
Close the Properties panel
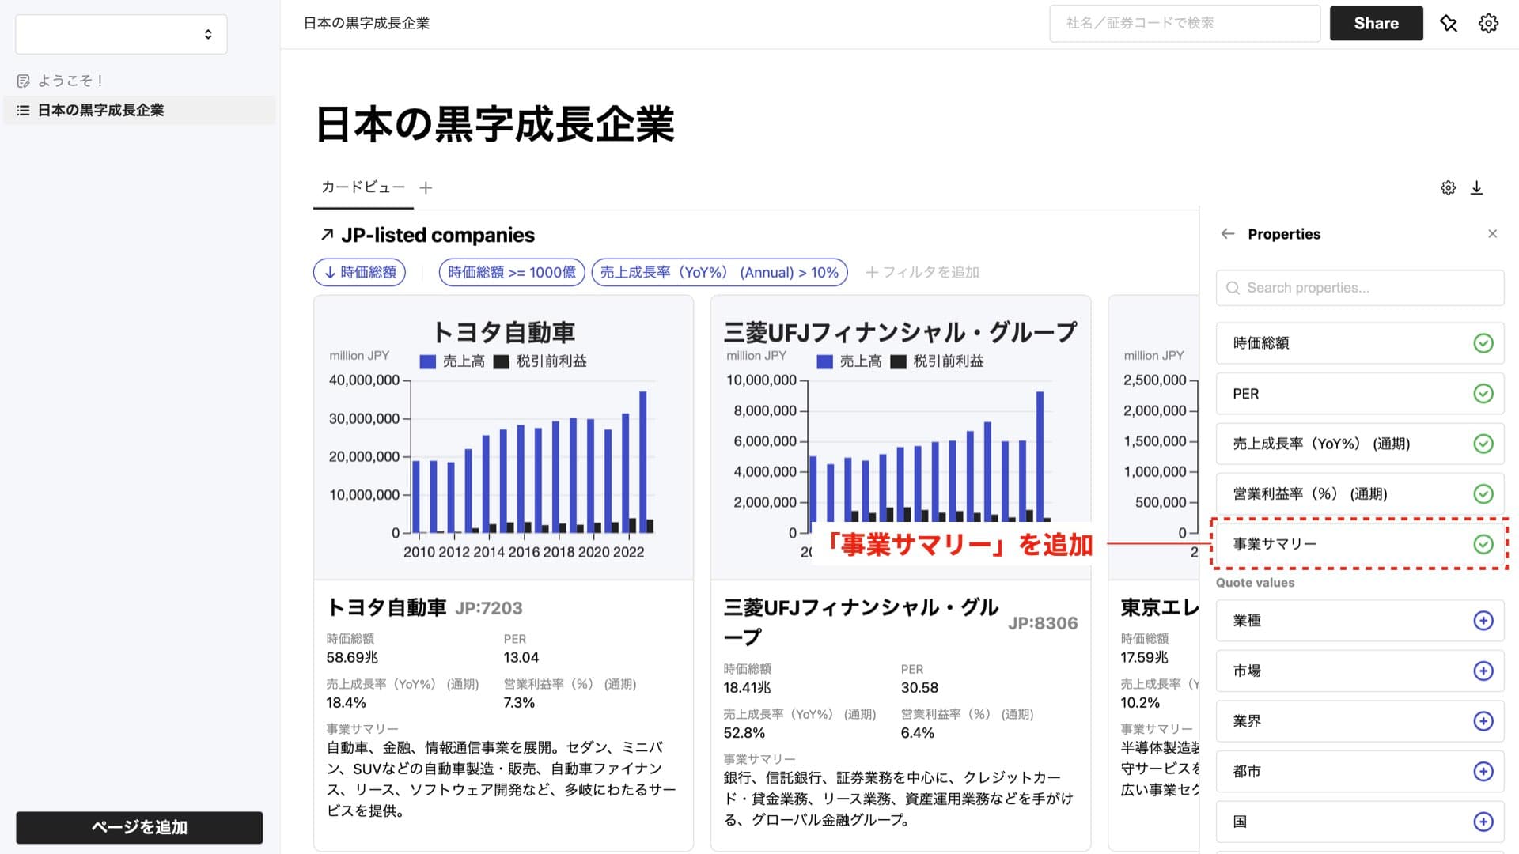[1492, 234]
